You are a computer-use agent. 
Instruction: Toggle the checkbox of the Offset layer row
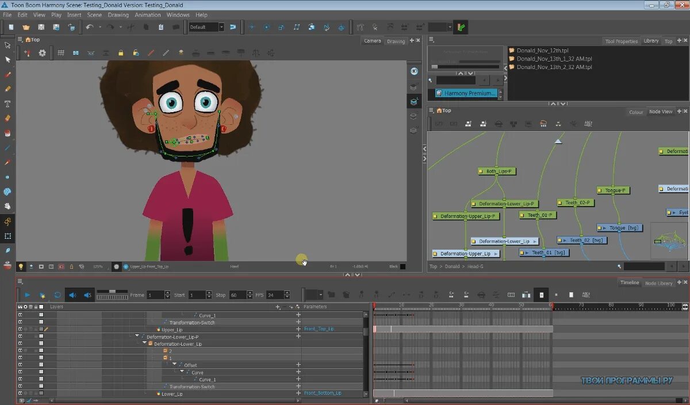41,365
